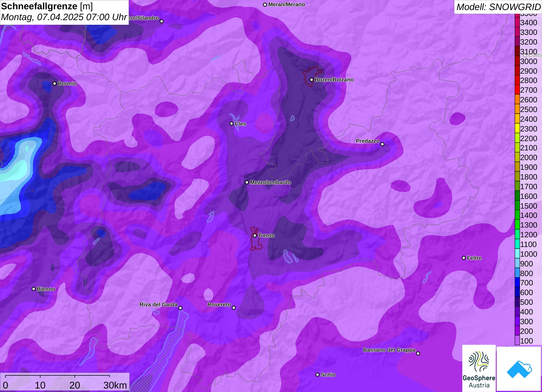Click the blue cloud house logo
Viewport: 542px width, 392px height.
[x=519, y=369]
